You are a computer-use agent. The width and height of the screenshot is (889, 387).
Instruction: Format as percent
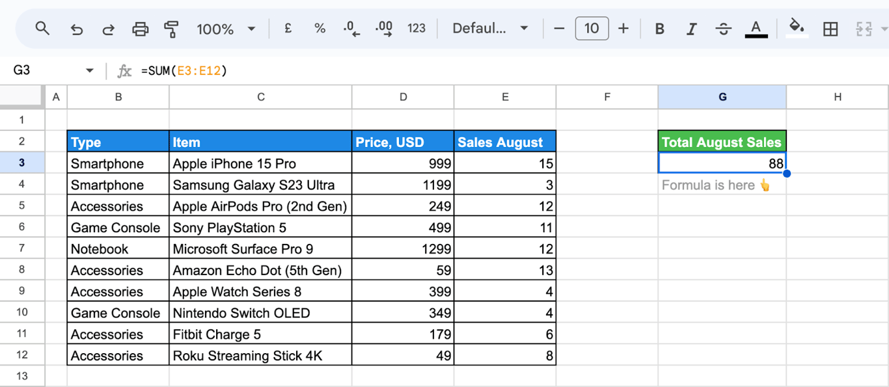pos(320,28)
